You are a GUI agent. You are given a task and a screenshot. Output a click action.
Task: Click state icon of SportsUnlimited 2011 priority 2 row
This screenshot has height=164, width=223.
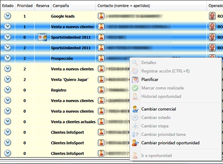(x=8, y=48)
